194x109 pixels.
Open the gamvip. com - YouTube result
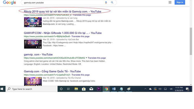38,55
